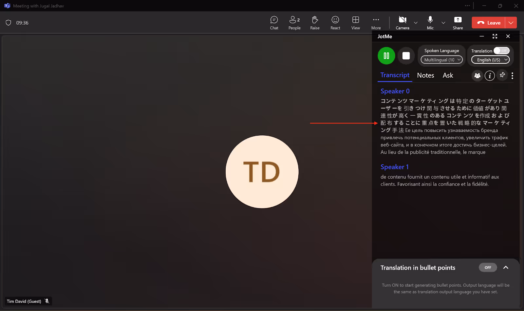The image size is (524, 311).
Task: Click the red Leave button
Action: [x=489, y=23]
